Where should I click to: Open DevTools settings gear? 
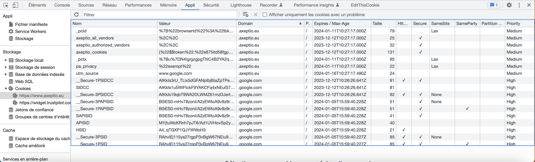click(x=509, y=5)
